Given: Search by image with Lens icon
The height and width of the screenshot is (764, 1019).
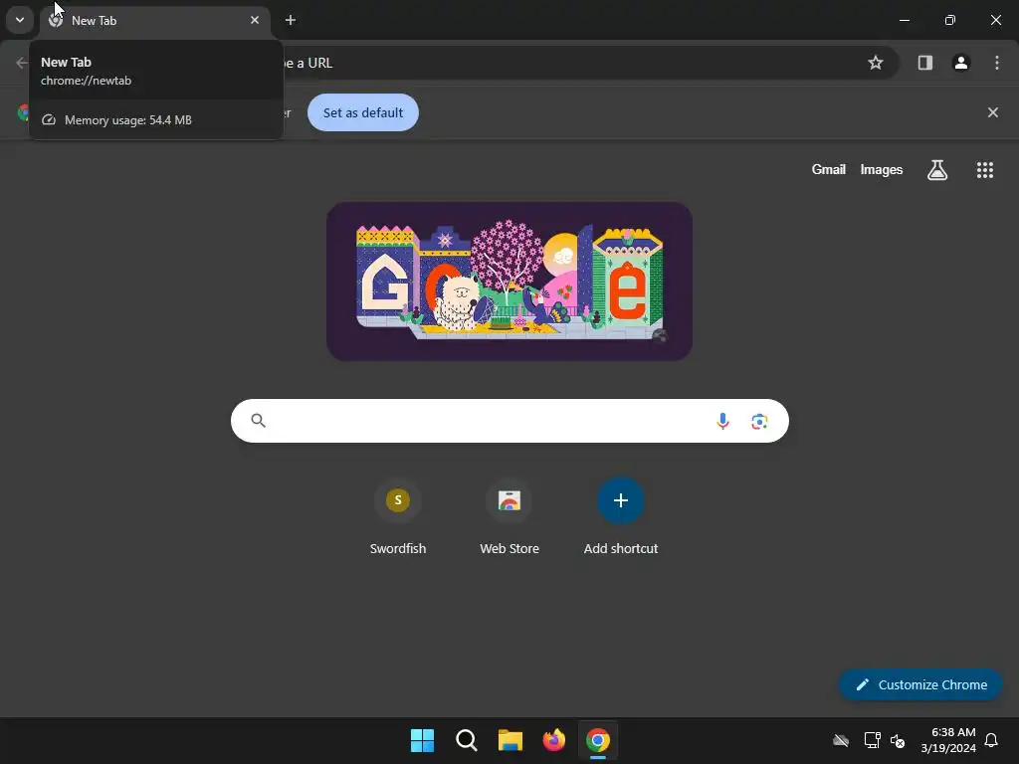Looking at the screenshot, I should coord(759,421).
